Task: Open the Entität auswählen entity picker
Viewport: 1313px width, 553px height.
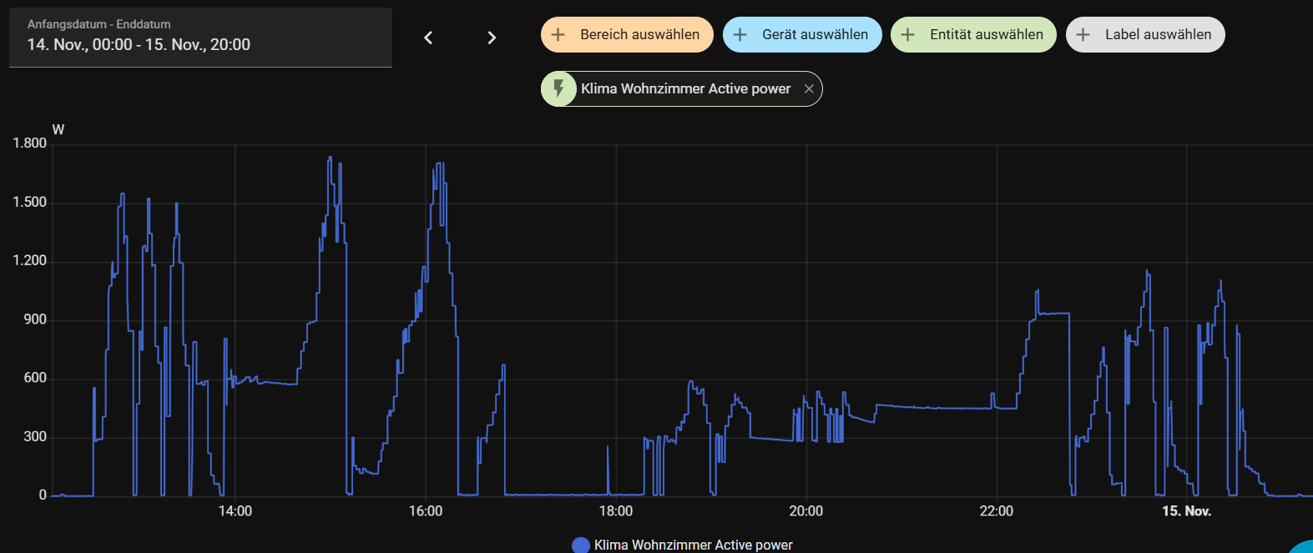Action: pos(986,35)
